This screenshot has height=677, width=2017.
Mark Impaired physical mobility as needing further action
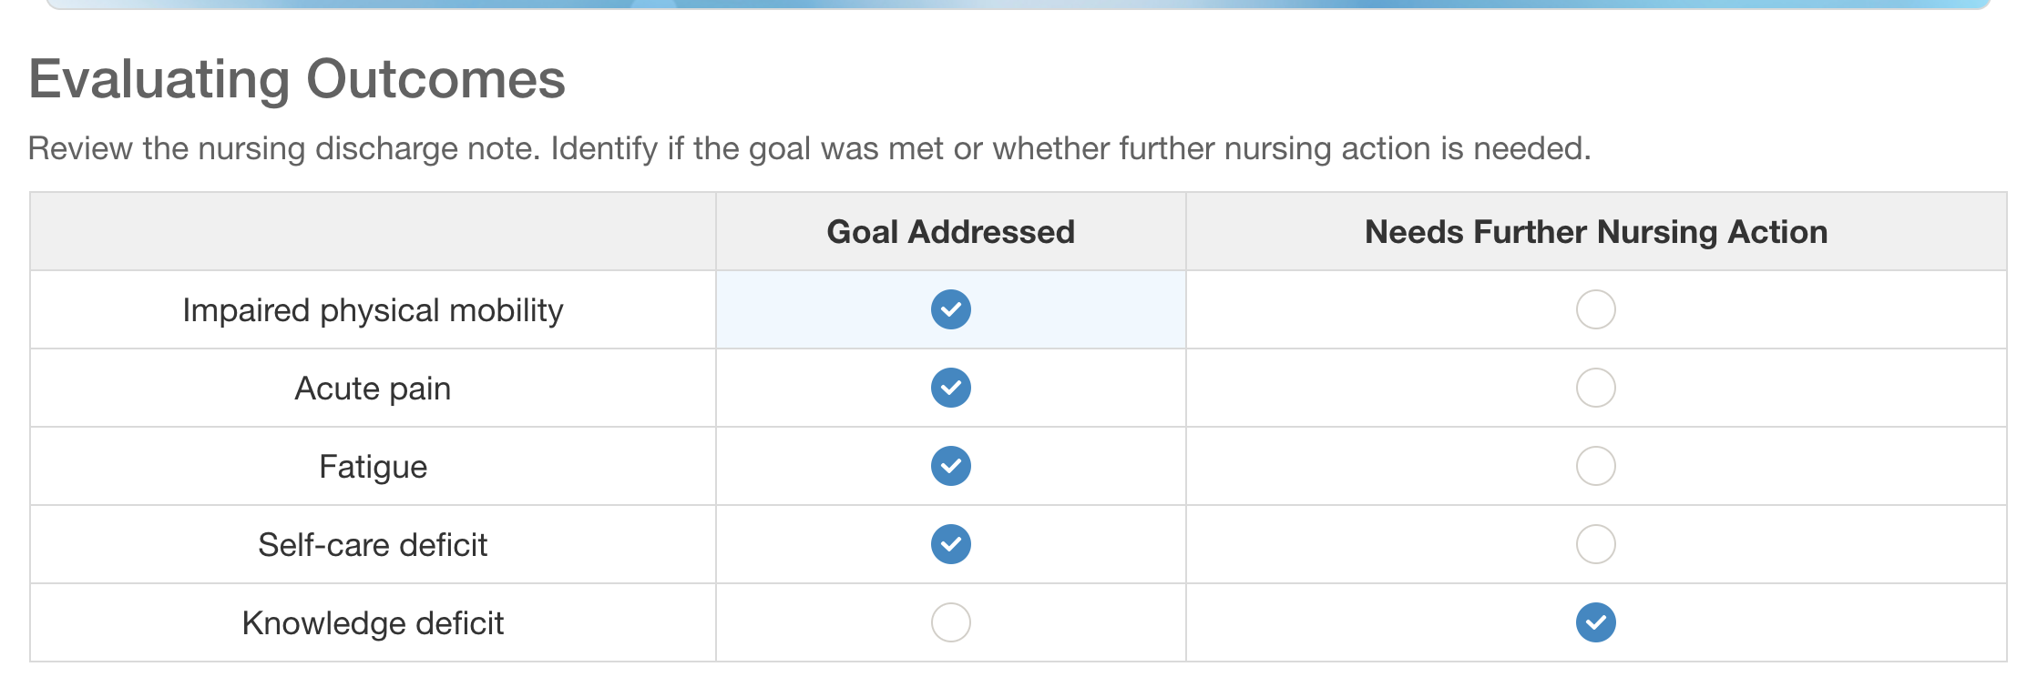pos(1595,309)
